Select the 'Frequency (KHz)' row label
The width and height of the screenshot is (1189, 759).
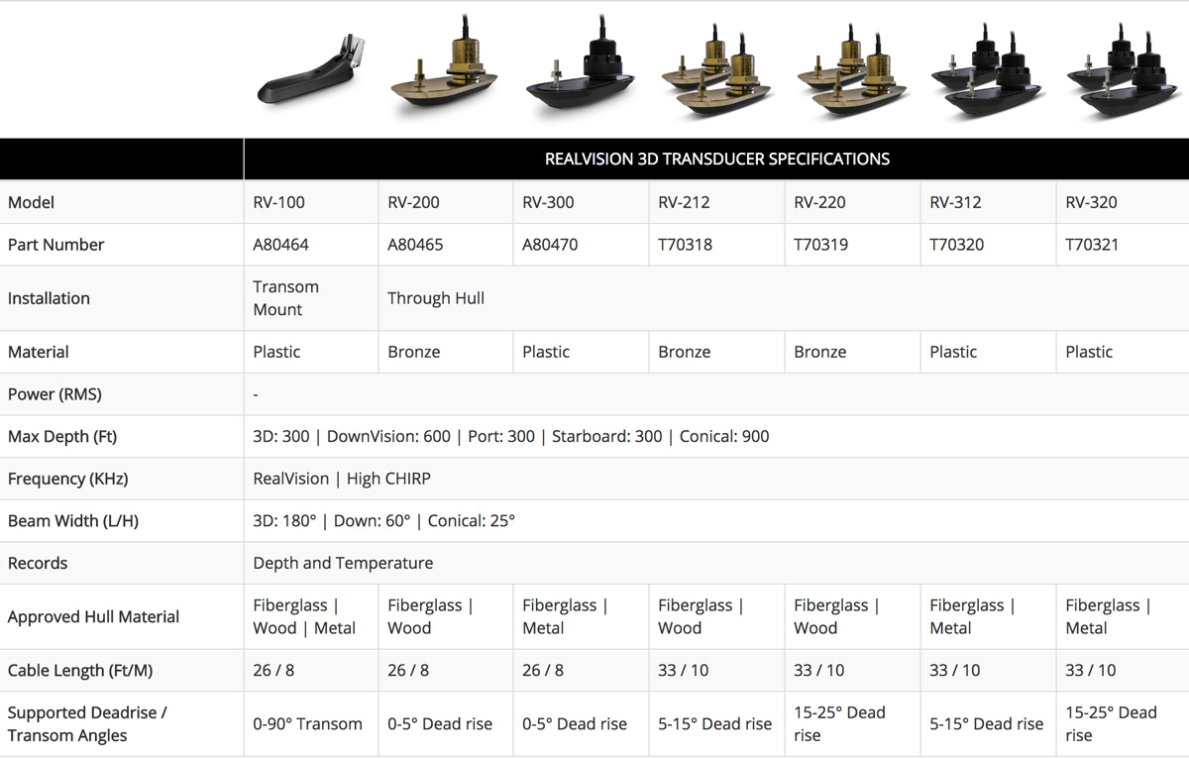click(70, 479)
